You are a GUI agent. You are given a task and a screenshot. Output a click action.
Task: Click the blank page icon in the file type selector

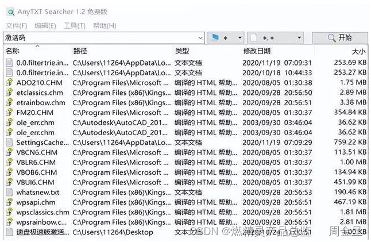pyautogui.click(x=254, y=37)
